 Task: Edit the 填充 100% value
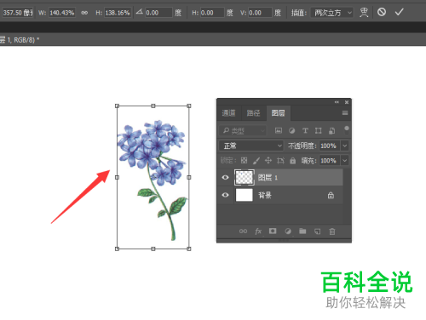point(329,161)
